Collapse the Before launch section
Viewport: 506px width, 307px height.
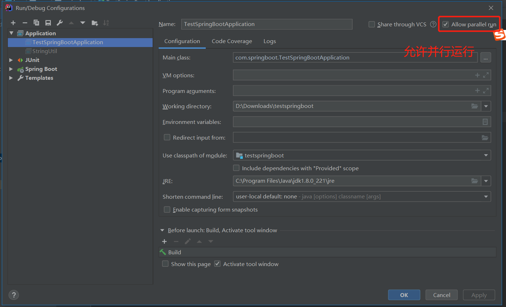coord(163,230)
